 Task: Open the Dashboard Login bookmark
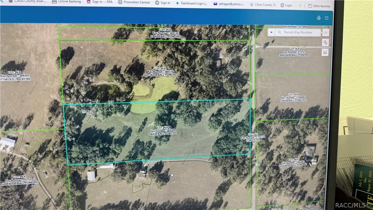tap(191, 3)
